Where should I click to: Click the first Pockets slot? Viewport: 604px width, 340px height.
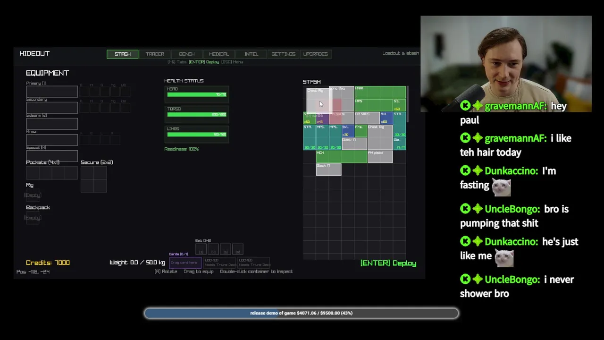33,173
